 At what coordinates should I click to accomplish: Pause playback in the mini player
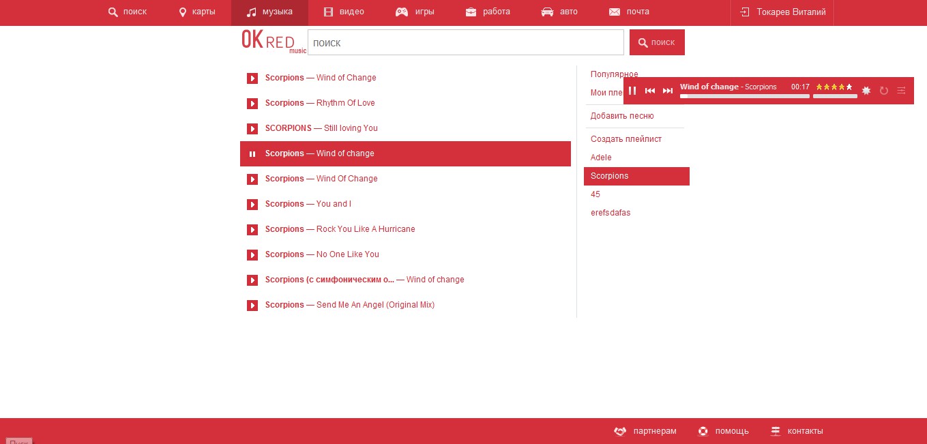click(x=632, y=91)
